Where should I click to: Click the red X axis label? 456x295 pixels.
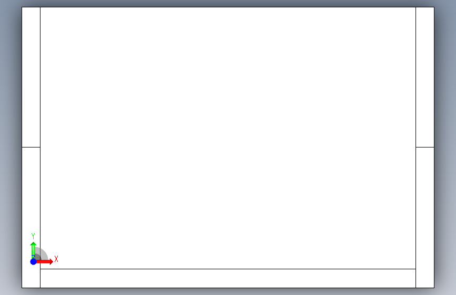click(56, 259)
